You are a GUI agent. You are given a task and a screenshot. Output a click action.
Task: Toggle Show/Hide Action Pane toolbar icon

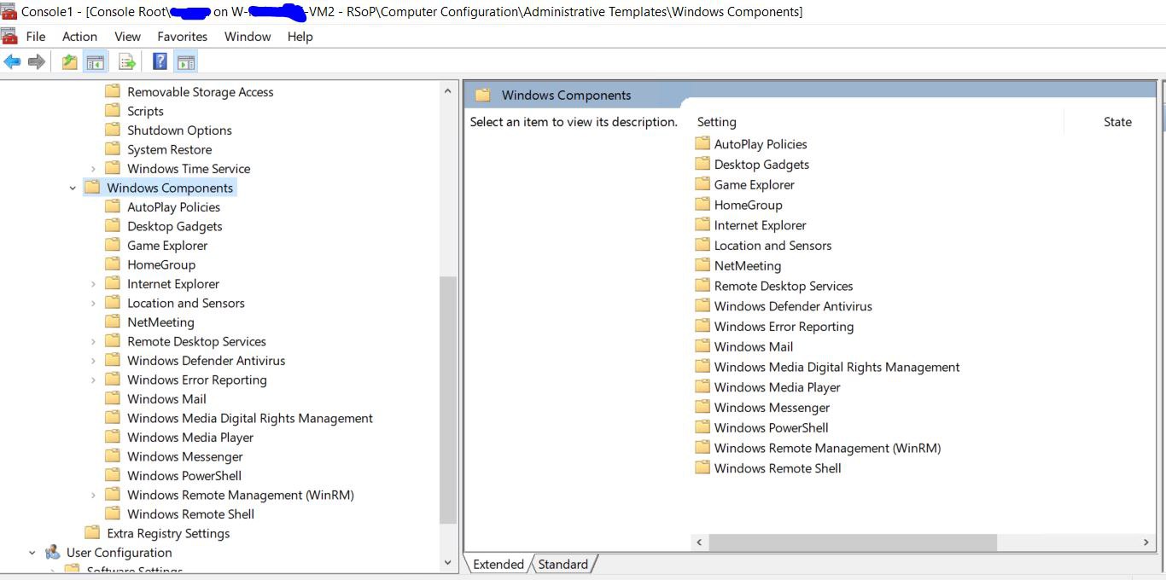(186, 61)
